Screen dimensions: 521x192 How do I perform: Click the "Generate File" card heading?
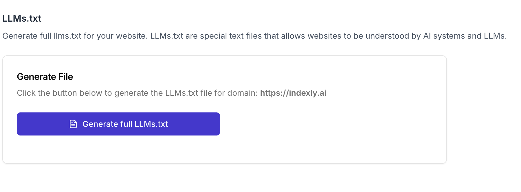click(45, 77)
